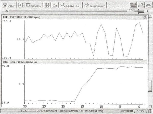Select the FUEL PRESSURE SENSOR (psi) title bar
The height and width of the screenshot is (114, 153).
[75, 17]
